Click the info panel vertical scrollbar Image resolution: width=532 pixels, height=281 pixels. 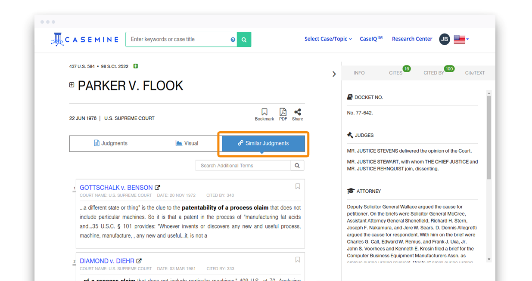click(489, 138)
